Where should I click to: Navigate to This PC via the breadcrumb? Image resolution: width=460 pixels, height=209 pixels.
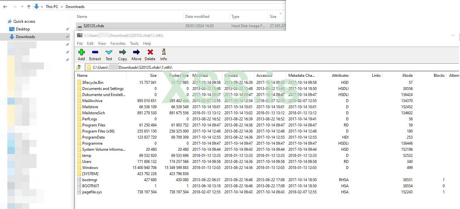(x=52, y=6)
